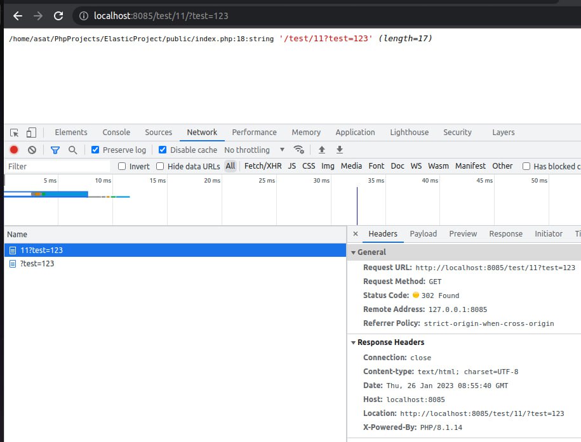The width and height of the screenshot is (581, 442).
Task: Filter requests by CSS
Action: point(309,166)
